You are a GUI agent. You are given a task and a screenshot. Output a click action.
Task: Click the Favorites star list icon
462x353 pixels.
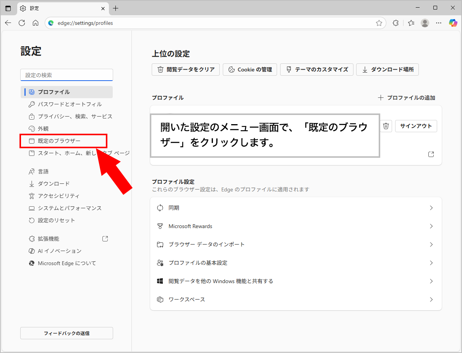411,23
